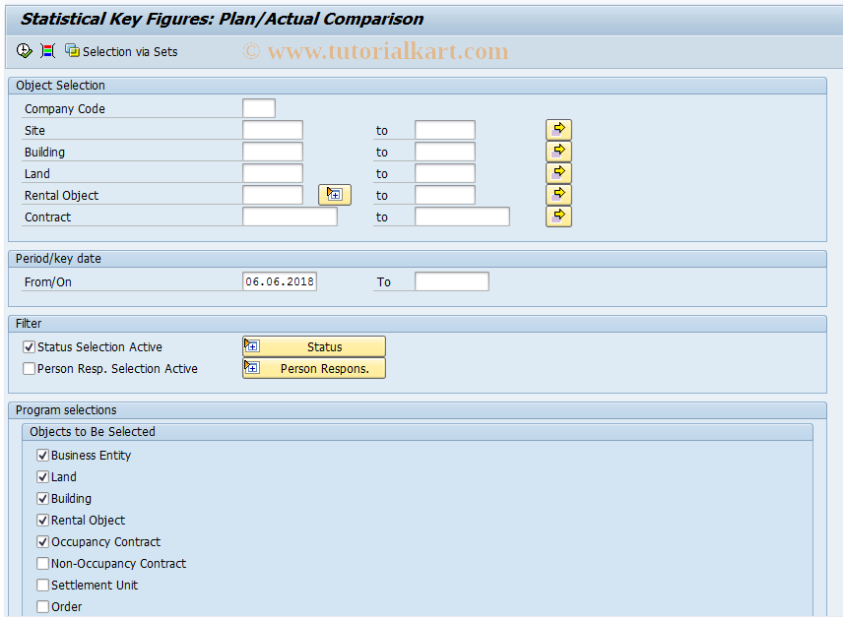Screen dimensions: 843x619
Task: Focus the Contract to field
Action: pos(462,217)
